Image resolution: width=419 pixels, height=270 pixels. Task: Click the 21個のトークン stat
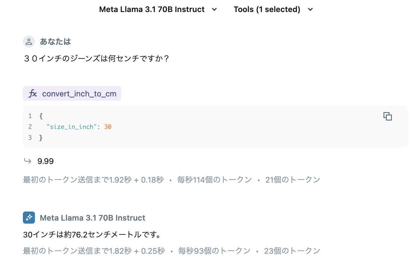click(x=293, y=180)
